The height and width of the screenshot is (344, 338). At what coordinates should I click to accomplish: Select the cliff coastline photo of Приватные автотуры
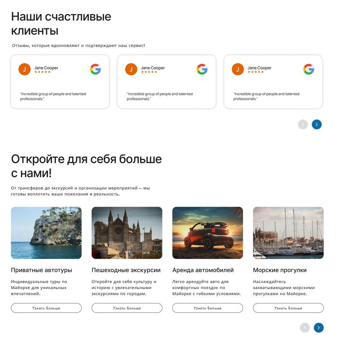(x=46, y=233)
